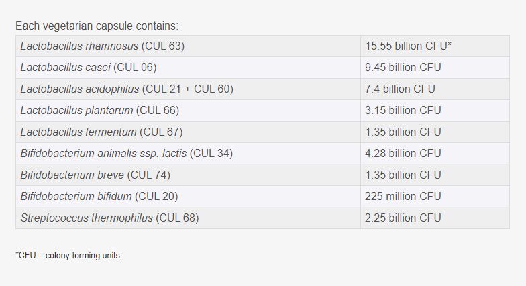Select the Bifidobacterium bifidum (CUL 20) cell
Viewport: 526px width, 286px height.
point(99,197)
